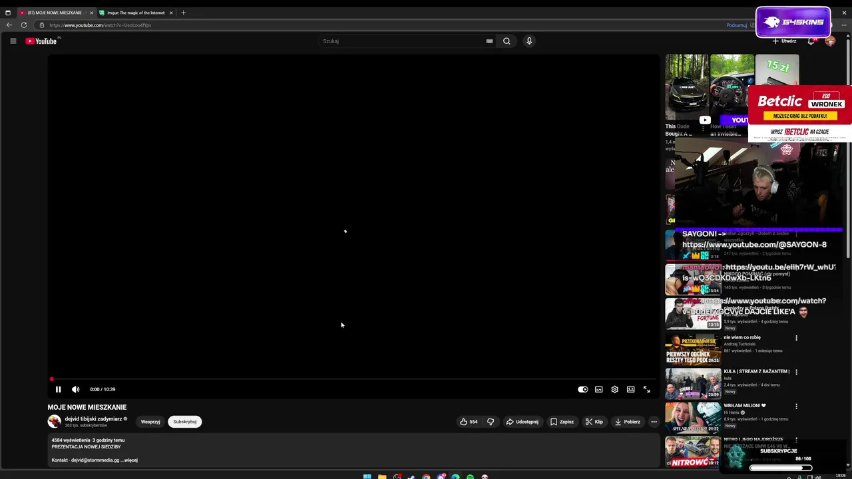Open the Andrzej Tucholski channel name
Screen dimensions: 852x479
pyautogui.click(x=740, y=344)
